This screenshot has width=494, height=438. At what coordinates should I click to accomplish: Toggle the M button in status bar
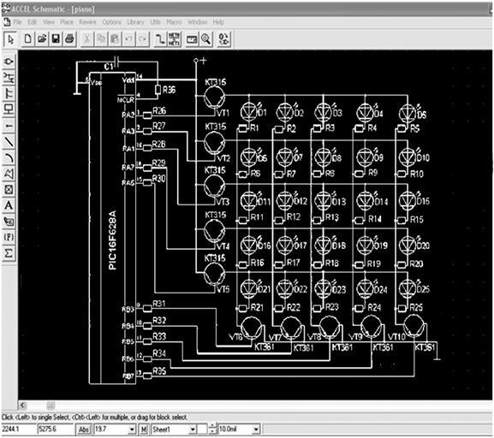point(144,429)
